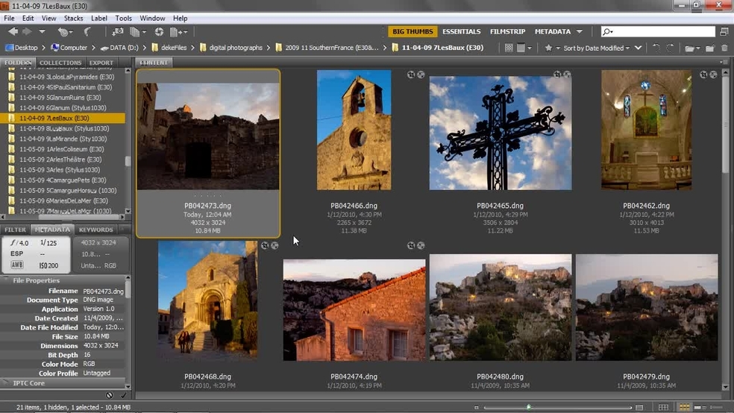
Task: Click the smaller thumbnail size icon
Action: click(476, 407)
